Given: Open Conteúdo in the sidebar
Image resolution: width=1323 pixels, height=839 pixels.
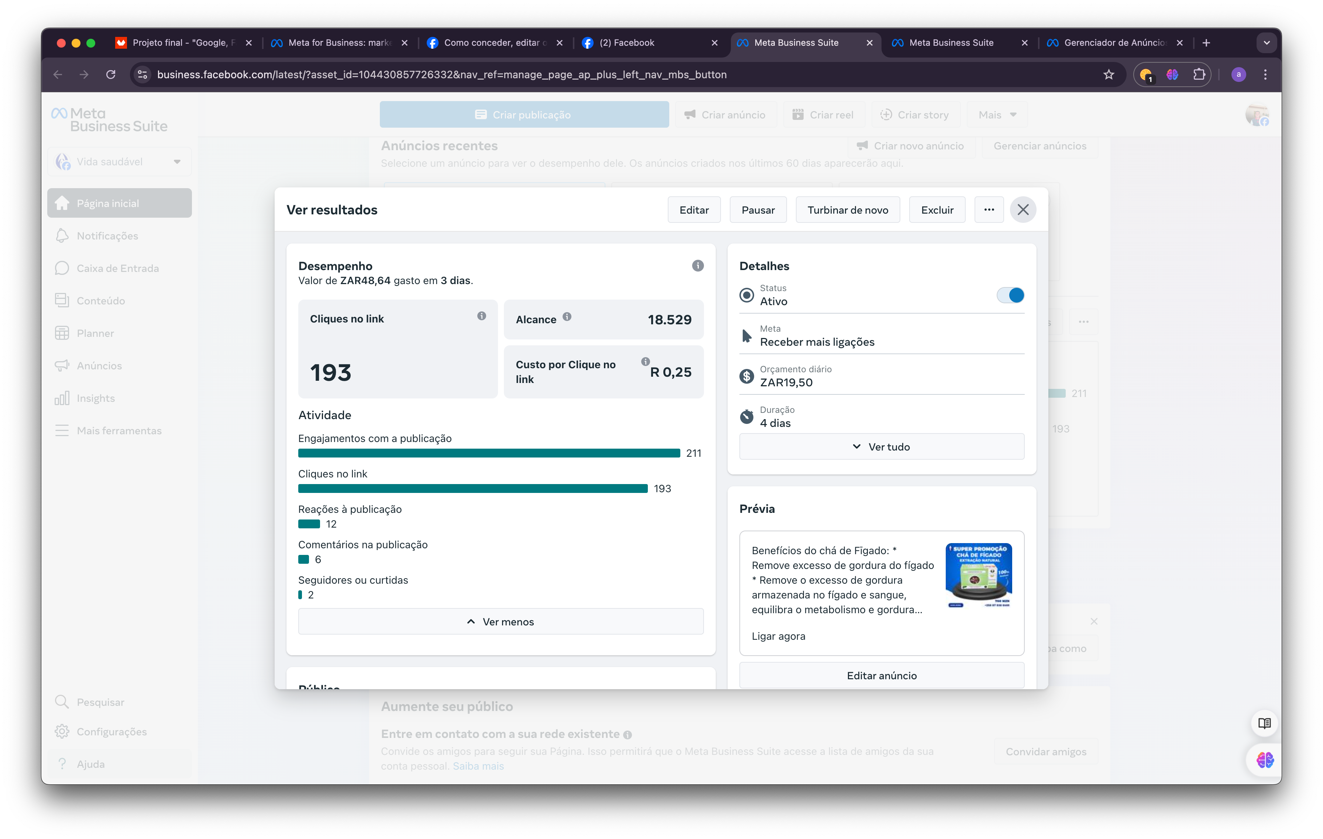Looking at the screenshot, I should pos(119,300).
